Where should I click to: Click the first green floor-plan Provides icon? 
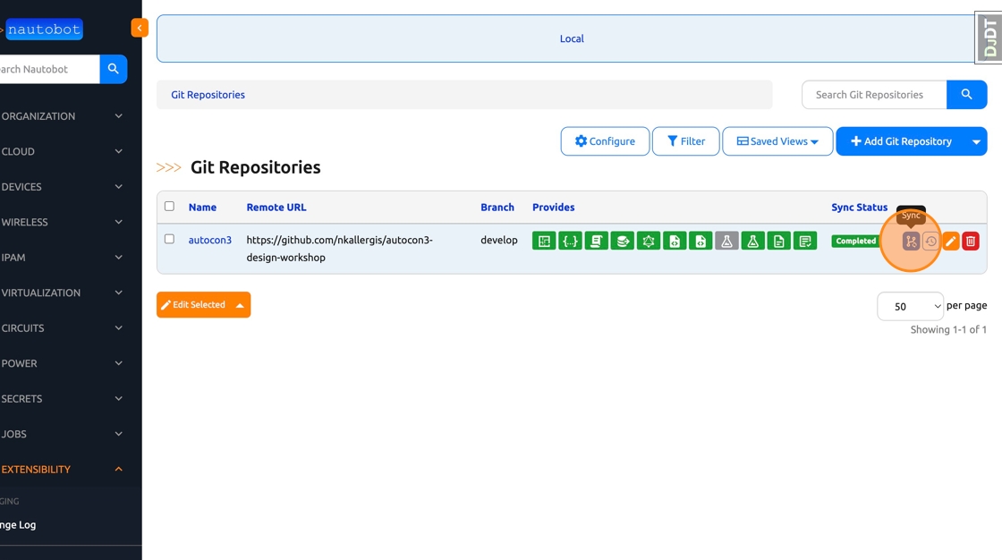(544, 241)
